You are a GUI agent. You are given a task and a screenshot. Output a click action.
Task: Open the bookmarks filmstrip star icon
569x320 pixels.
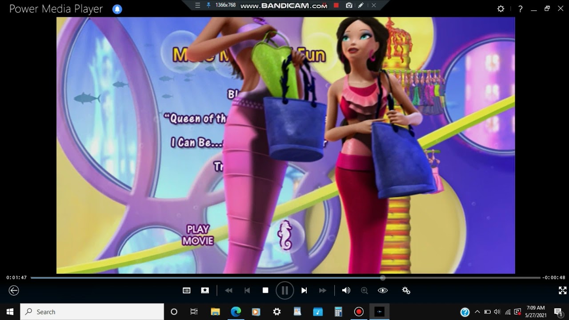(x=205, y=290)
